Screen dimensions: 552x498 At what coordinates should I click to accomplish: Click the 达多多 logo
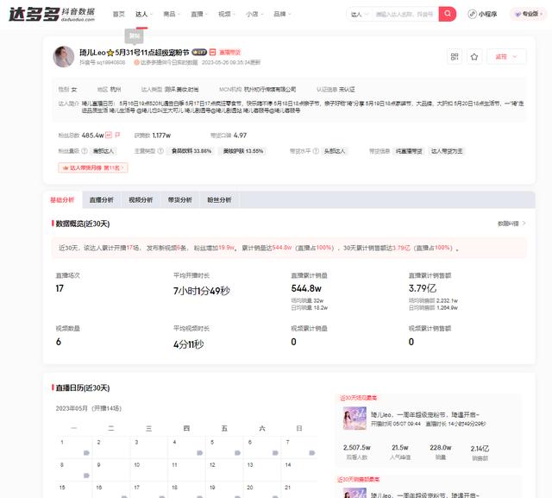tap(52, 14)
